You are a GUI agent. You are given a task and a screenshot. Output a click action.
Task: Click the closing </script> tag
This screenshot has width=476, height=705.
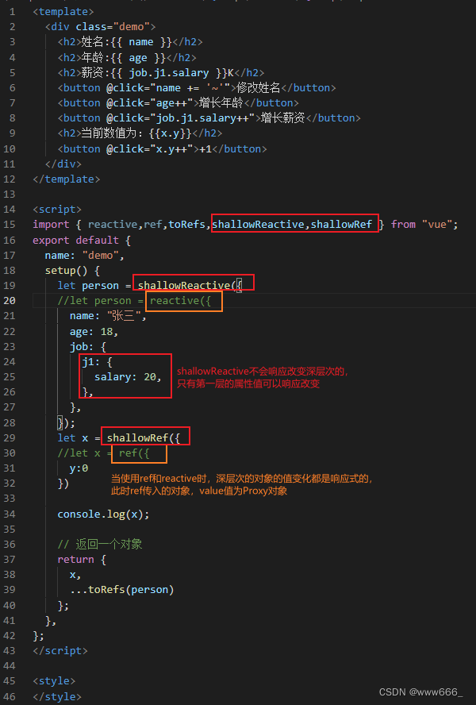coord(60,651)
